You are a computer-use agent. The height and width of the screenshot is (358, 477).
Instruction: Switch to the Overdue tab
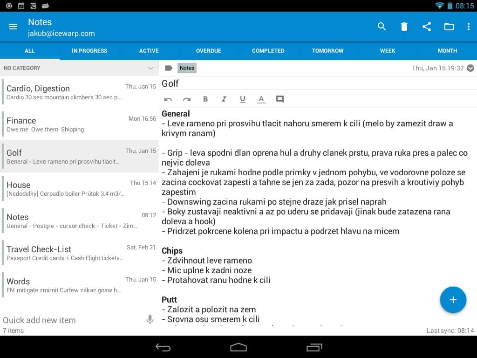(209, 51)
